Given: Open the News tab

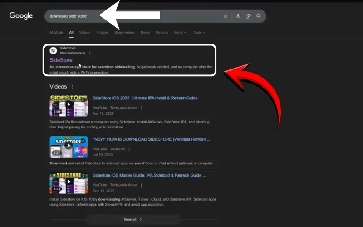Looking at the screenshot, I should (x=145, y=33).
